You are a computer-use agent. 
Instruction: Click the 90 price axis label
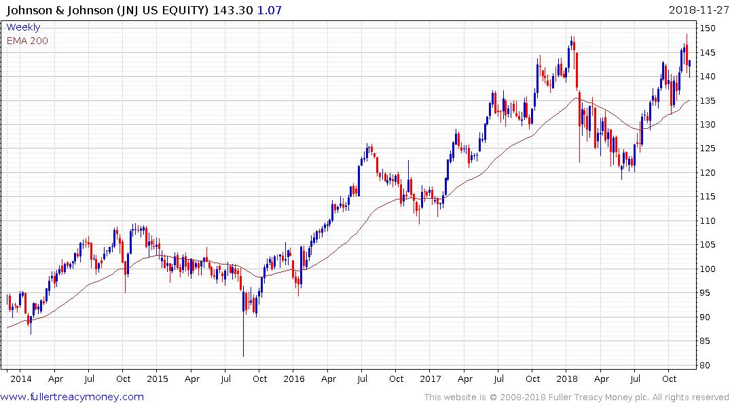[x=705, y=317]
